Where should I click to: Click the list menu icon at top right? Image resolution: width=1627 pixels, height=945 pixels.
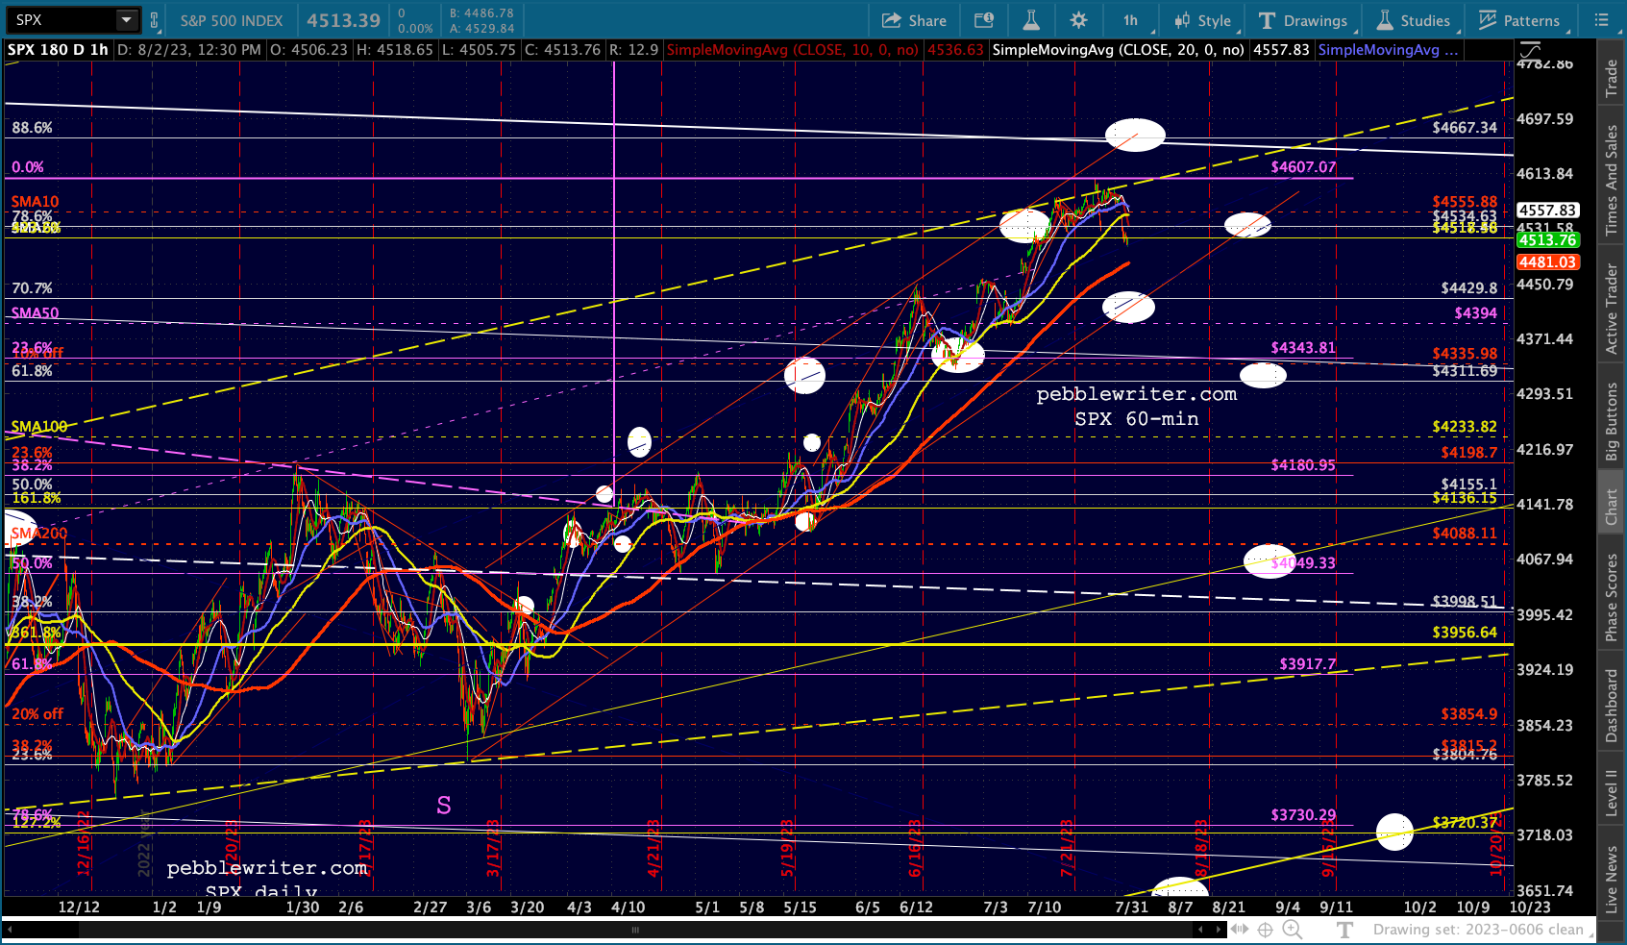(1601, 20)
